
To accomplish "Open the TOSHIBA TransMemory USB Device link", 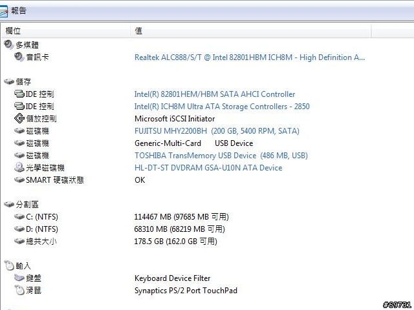I will point(221,155).
